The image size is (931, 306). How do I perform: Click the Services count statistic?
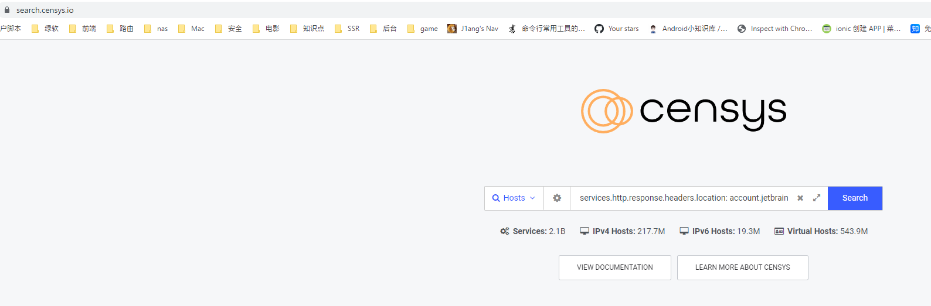532,231
